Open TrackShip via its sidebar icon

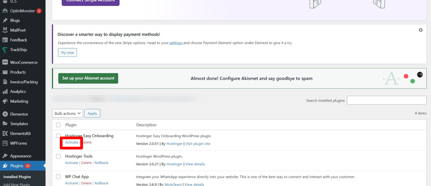tap(5, 50)
